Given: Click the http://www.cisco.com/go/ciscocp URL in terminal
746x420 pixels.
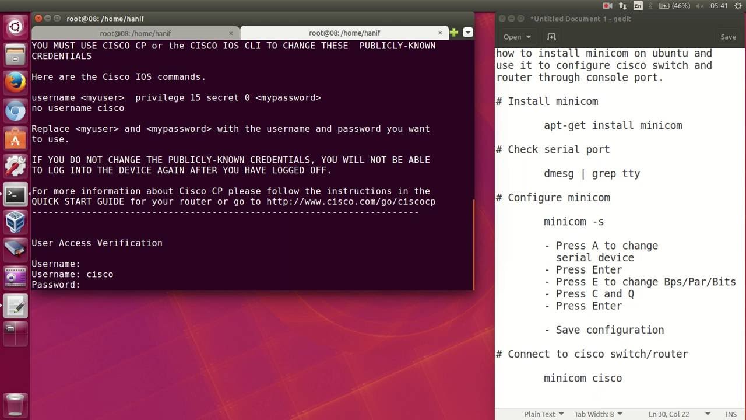Looking at the screenshot, I should pyautogui.click(x=351, y=202).
